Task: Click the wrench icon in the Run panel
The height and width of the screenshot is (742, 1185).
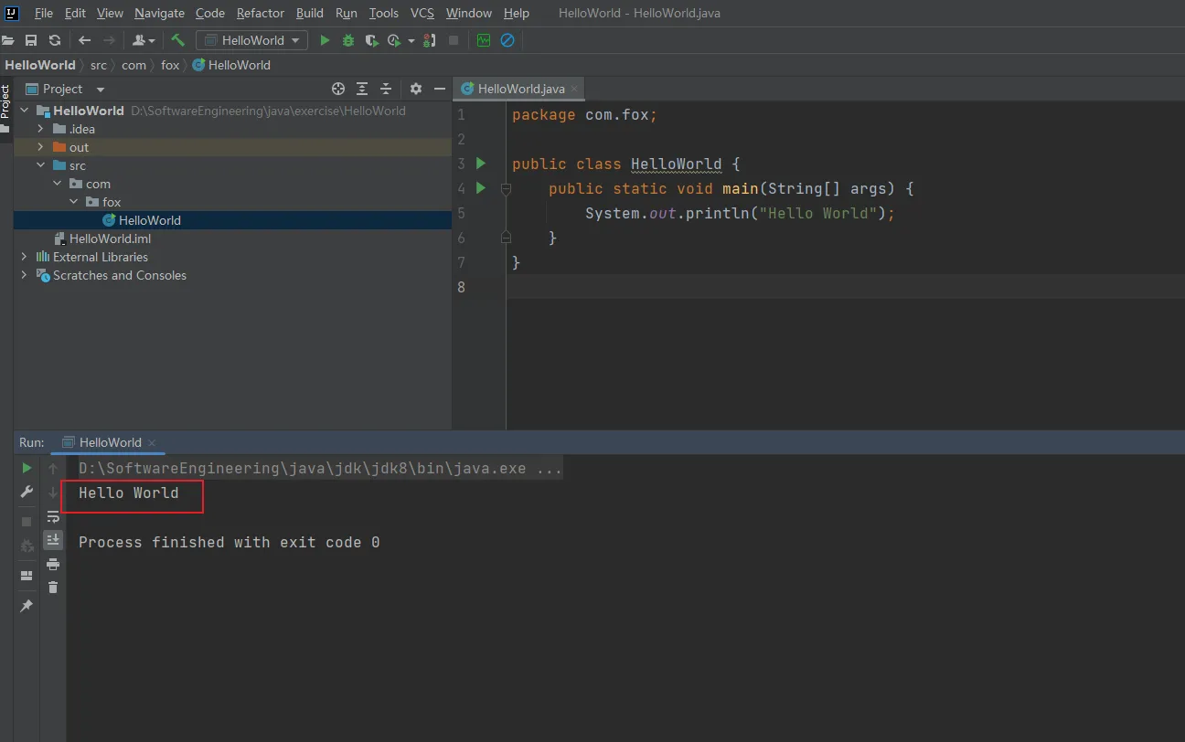Action: tap(27, 492)
